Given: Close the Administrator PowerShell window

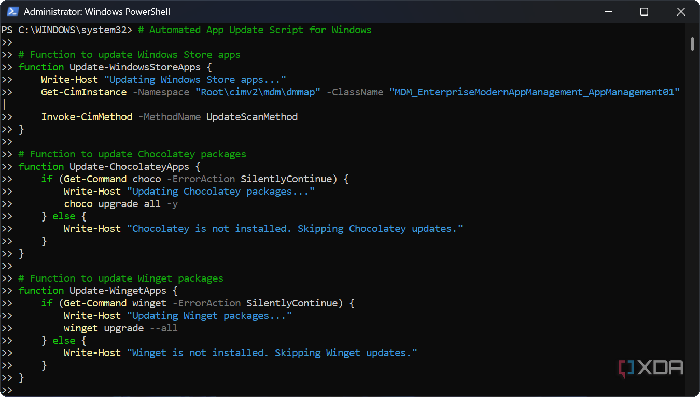Looking at the screenshot, I should (x=681, y=11).
